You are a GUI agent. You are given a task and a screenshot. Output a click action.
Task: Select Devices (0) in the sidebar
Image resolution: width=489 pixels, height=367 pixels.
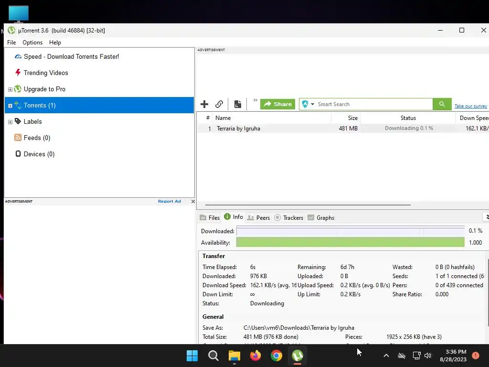coord(39,154)
